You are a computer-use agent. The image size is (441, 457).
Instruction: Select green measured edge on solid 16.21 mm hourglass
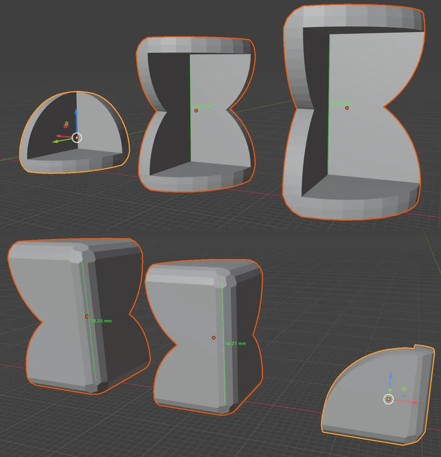pos(223,343)
